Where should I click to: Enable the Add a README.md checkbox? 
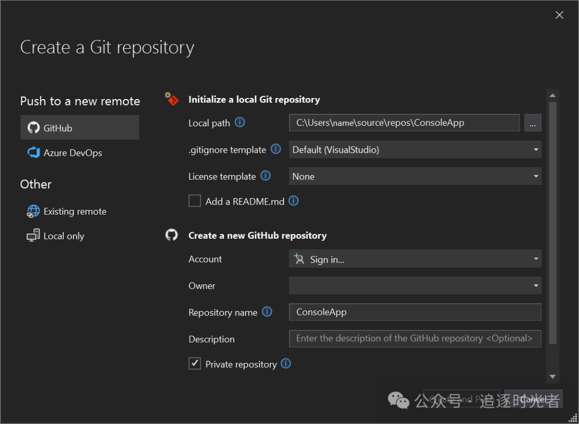pos(195,201)
